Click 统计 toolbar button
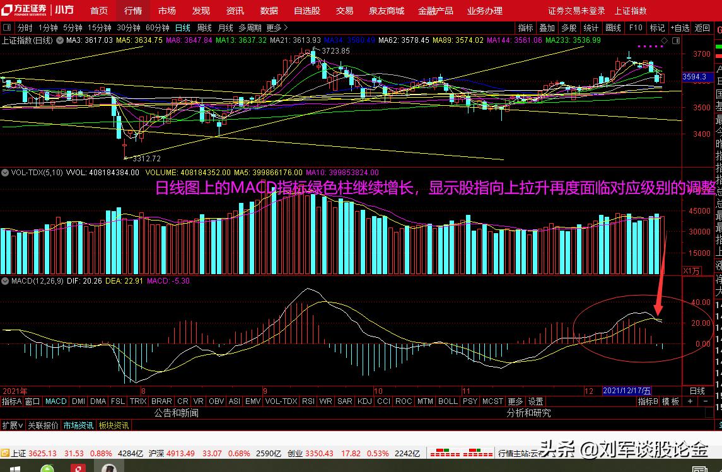Viewport: 722px width, 472px height. (x=591, y=28)
